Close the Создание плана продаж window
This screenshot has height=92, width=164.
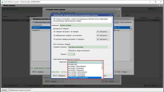click(x=119, y=9)
